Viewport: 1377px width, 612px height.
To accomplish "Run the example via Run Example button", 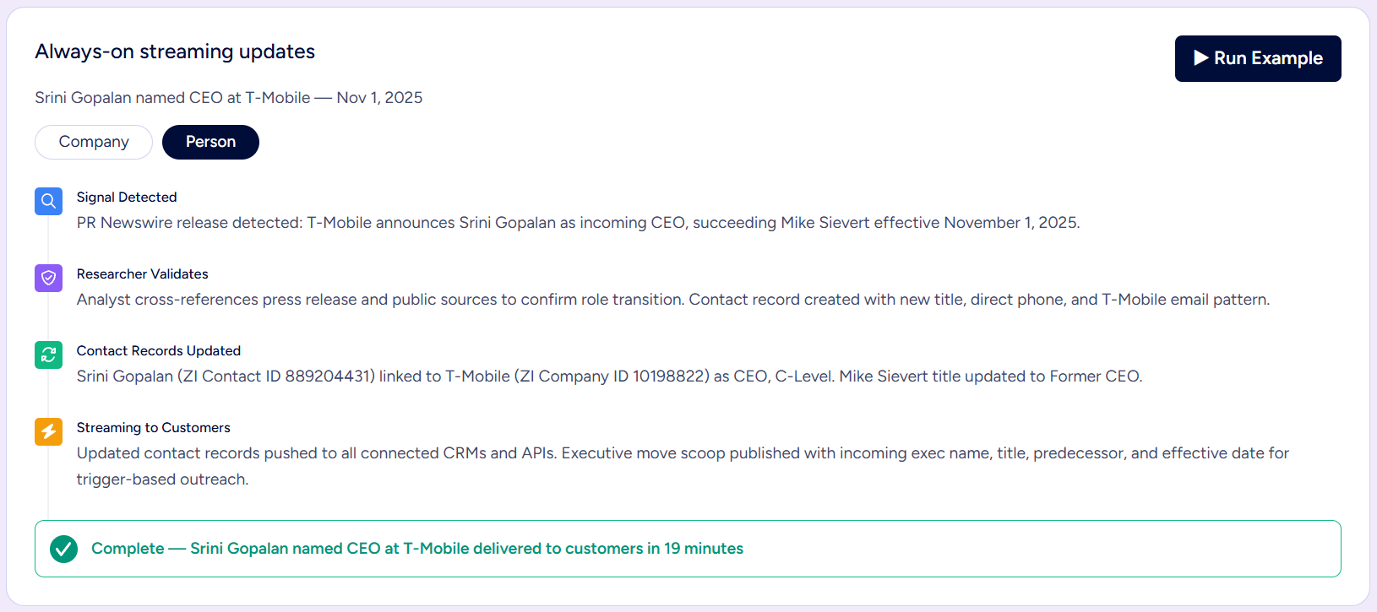I will 1258,58.
